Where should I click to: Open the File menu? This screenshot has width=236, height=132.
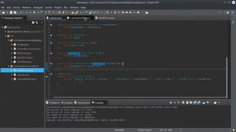click(x=3, y=7)
